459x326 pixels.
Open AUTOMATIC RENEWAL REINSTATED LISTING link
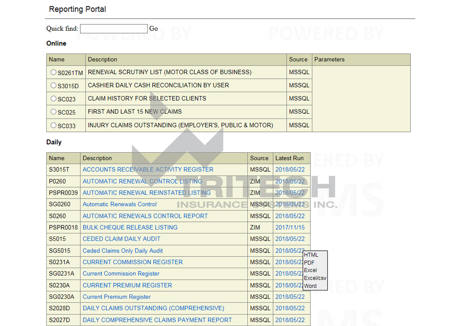tap(147, 192)
